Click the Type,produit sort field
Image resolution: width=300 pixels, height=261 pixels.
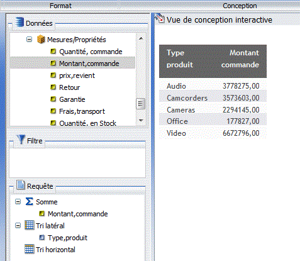[x=67, y=238]
